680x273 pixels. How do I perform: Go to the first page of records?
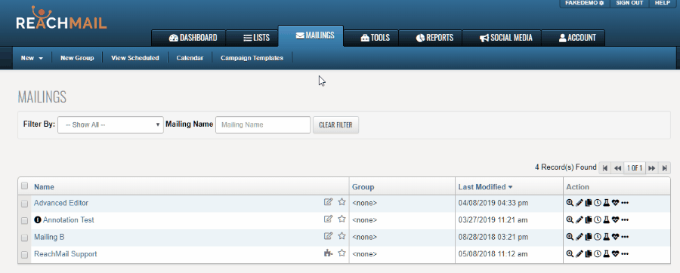pyautogui.click(x=604, y=168)
